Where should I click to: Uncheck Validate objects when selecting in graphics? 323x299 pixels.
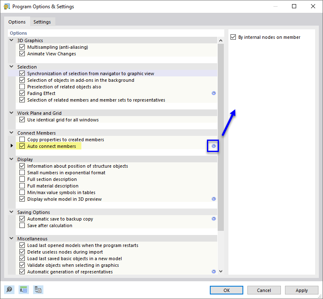(22, 265)
